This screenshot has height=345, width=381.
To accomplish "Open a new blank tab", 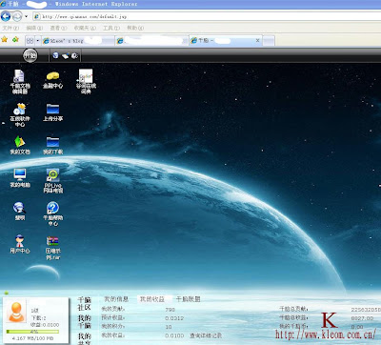I will point(269,41).
